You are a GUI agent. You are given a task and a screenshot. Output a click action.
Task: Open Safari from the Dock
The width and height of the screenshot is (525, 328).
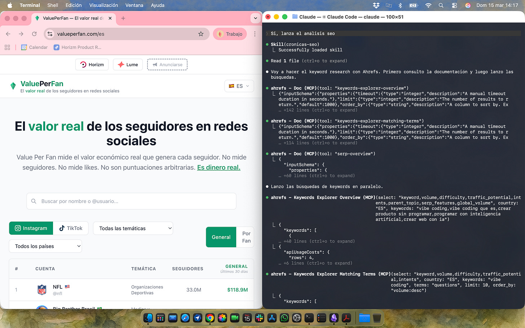click(x=185, y=318)
